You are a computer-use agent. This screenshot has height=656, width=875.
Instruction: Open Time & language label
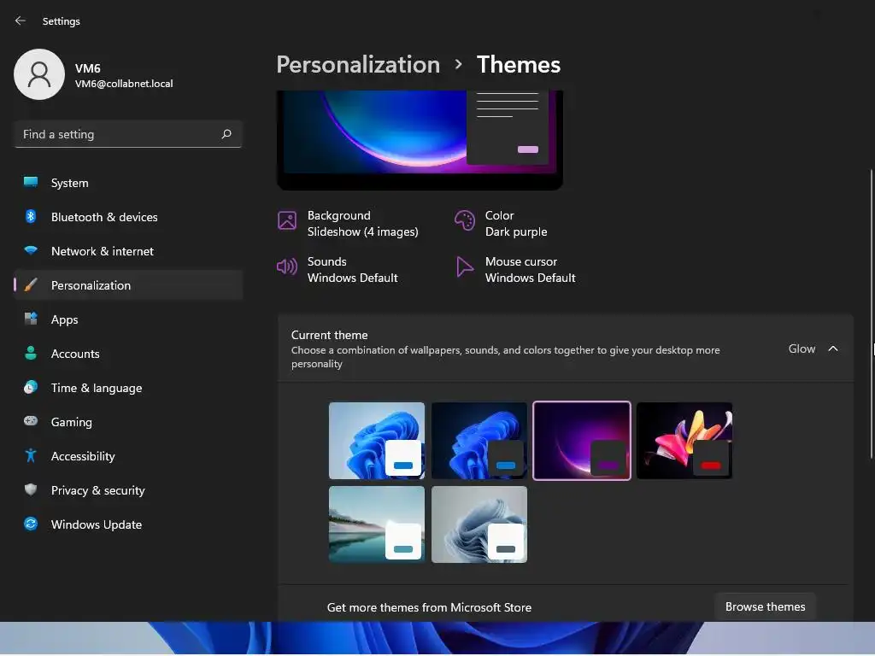97,389
